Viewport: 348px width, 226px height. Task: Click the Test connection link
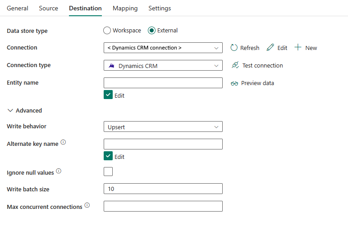(262, 65)
